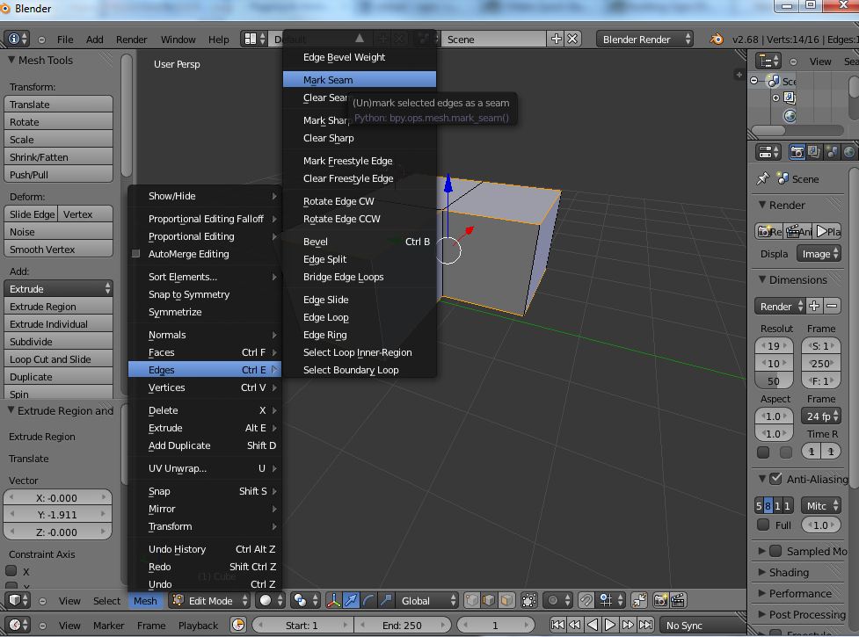Jump to the timeline's first frame
The height and width of the screenshot is (637, 859).
[557, 625]
